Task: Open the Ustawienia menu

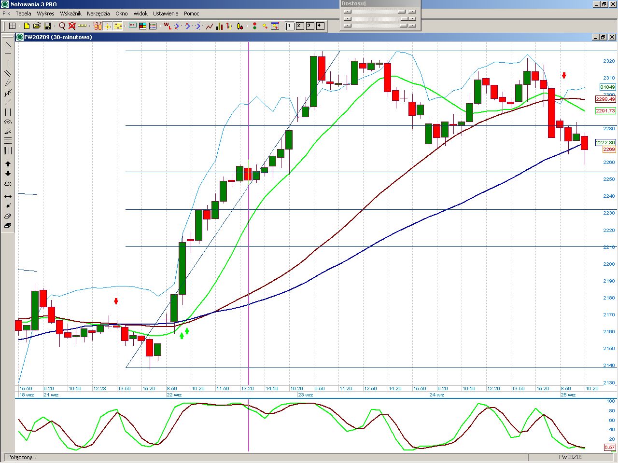Action: [x=166, y=14]
